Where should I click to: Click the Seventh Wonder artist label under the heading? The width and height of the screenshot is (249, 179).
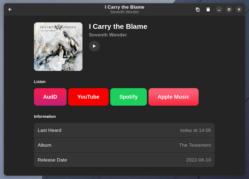pos(108,35)
